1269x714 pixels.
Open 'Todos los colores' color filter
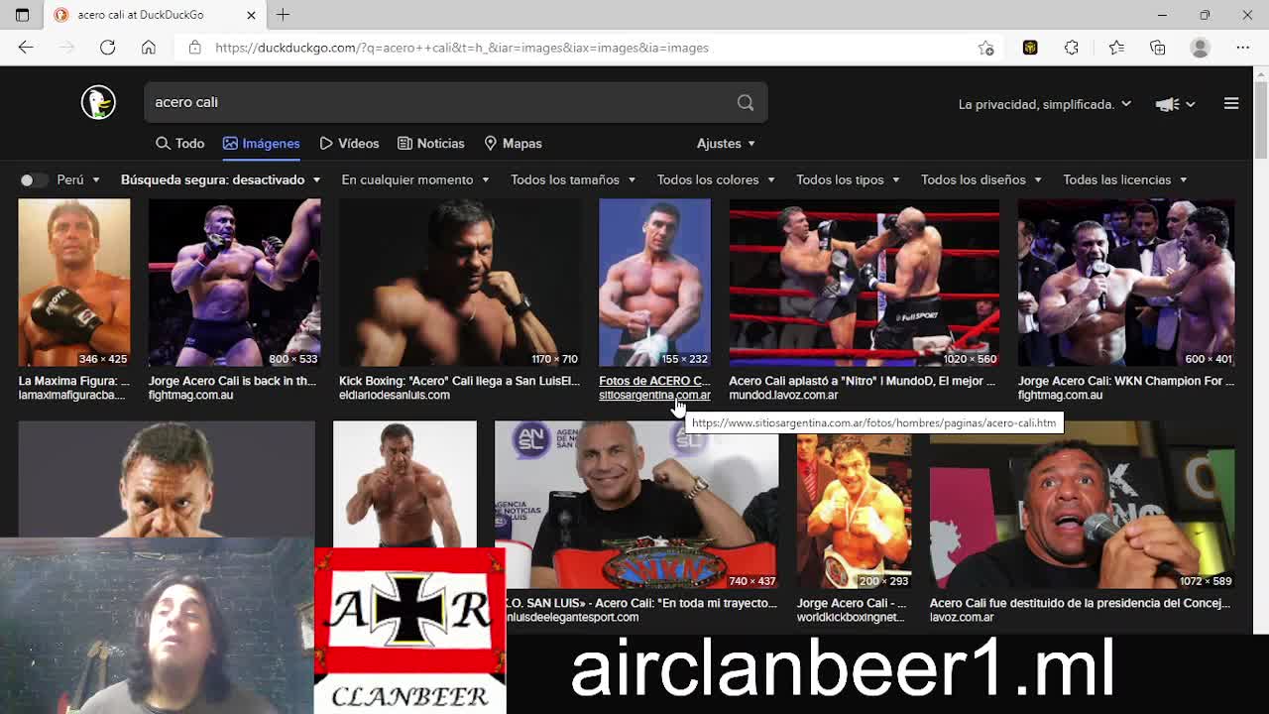716,179
